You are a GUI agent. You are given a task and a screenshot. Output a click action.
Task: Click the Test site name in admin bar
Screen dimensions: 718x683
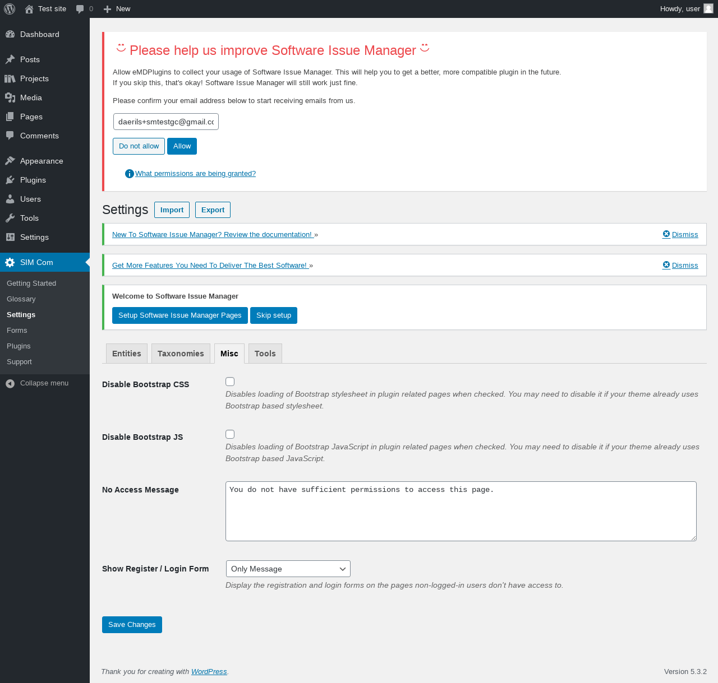(x=52, y=9)
